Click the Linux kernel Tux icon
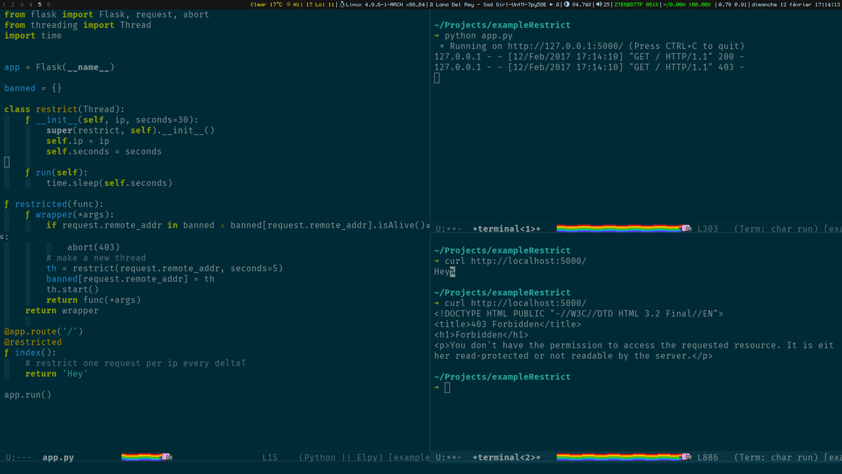 tap(342, 4)
